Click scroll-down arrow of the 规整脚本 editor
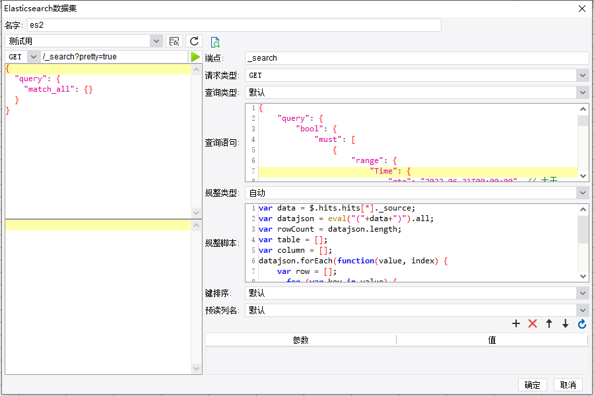This screenshot has width=594, height=396. click(x=583, y=277)
